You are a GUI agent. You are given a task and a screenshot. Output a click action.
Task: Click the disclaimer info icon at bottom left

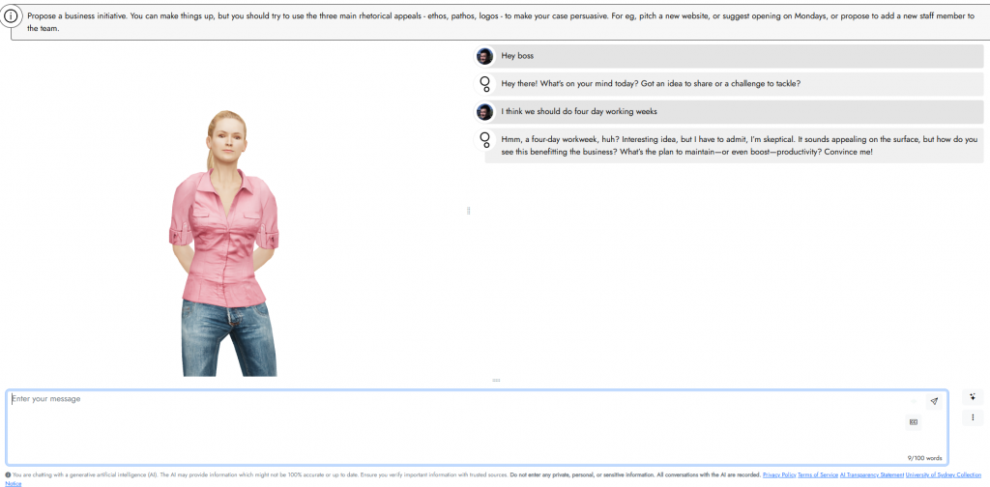[x=8, y=475]
